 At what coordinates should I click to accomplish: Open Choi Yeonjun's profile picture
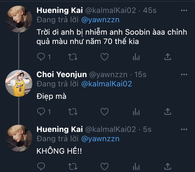(19, 83)
